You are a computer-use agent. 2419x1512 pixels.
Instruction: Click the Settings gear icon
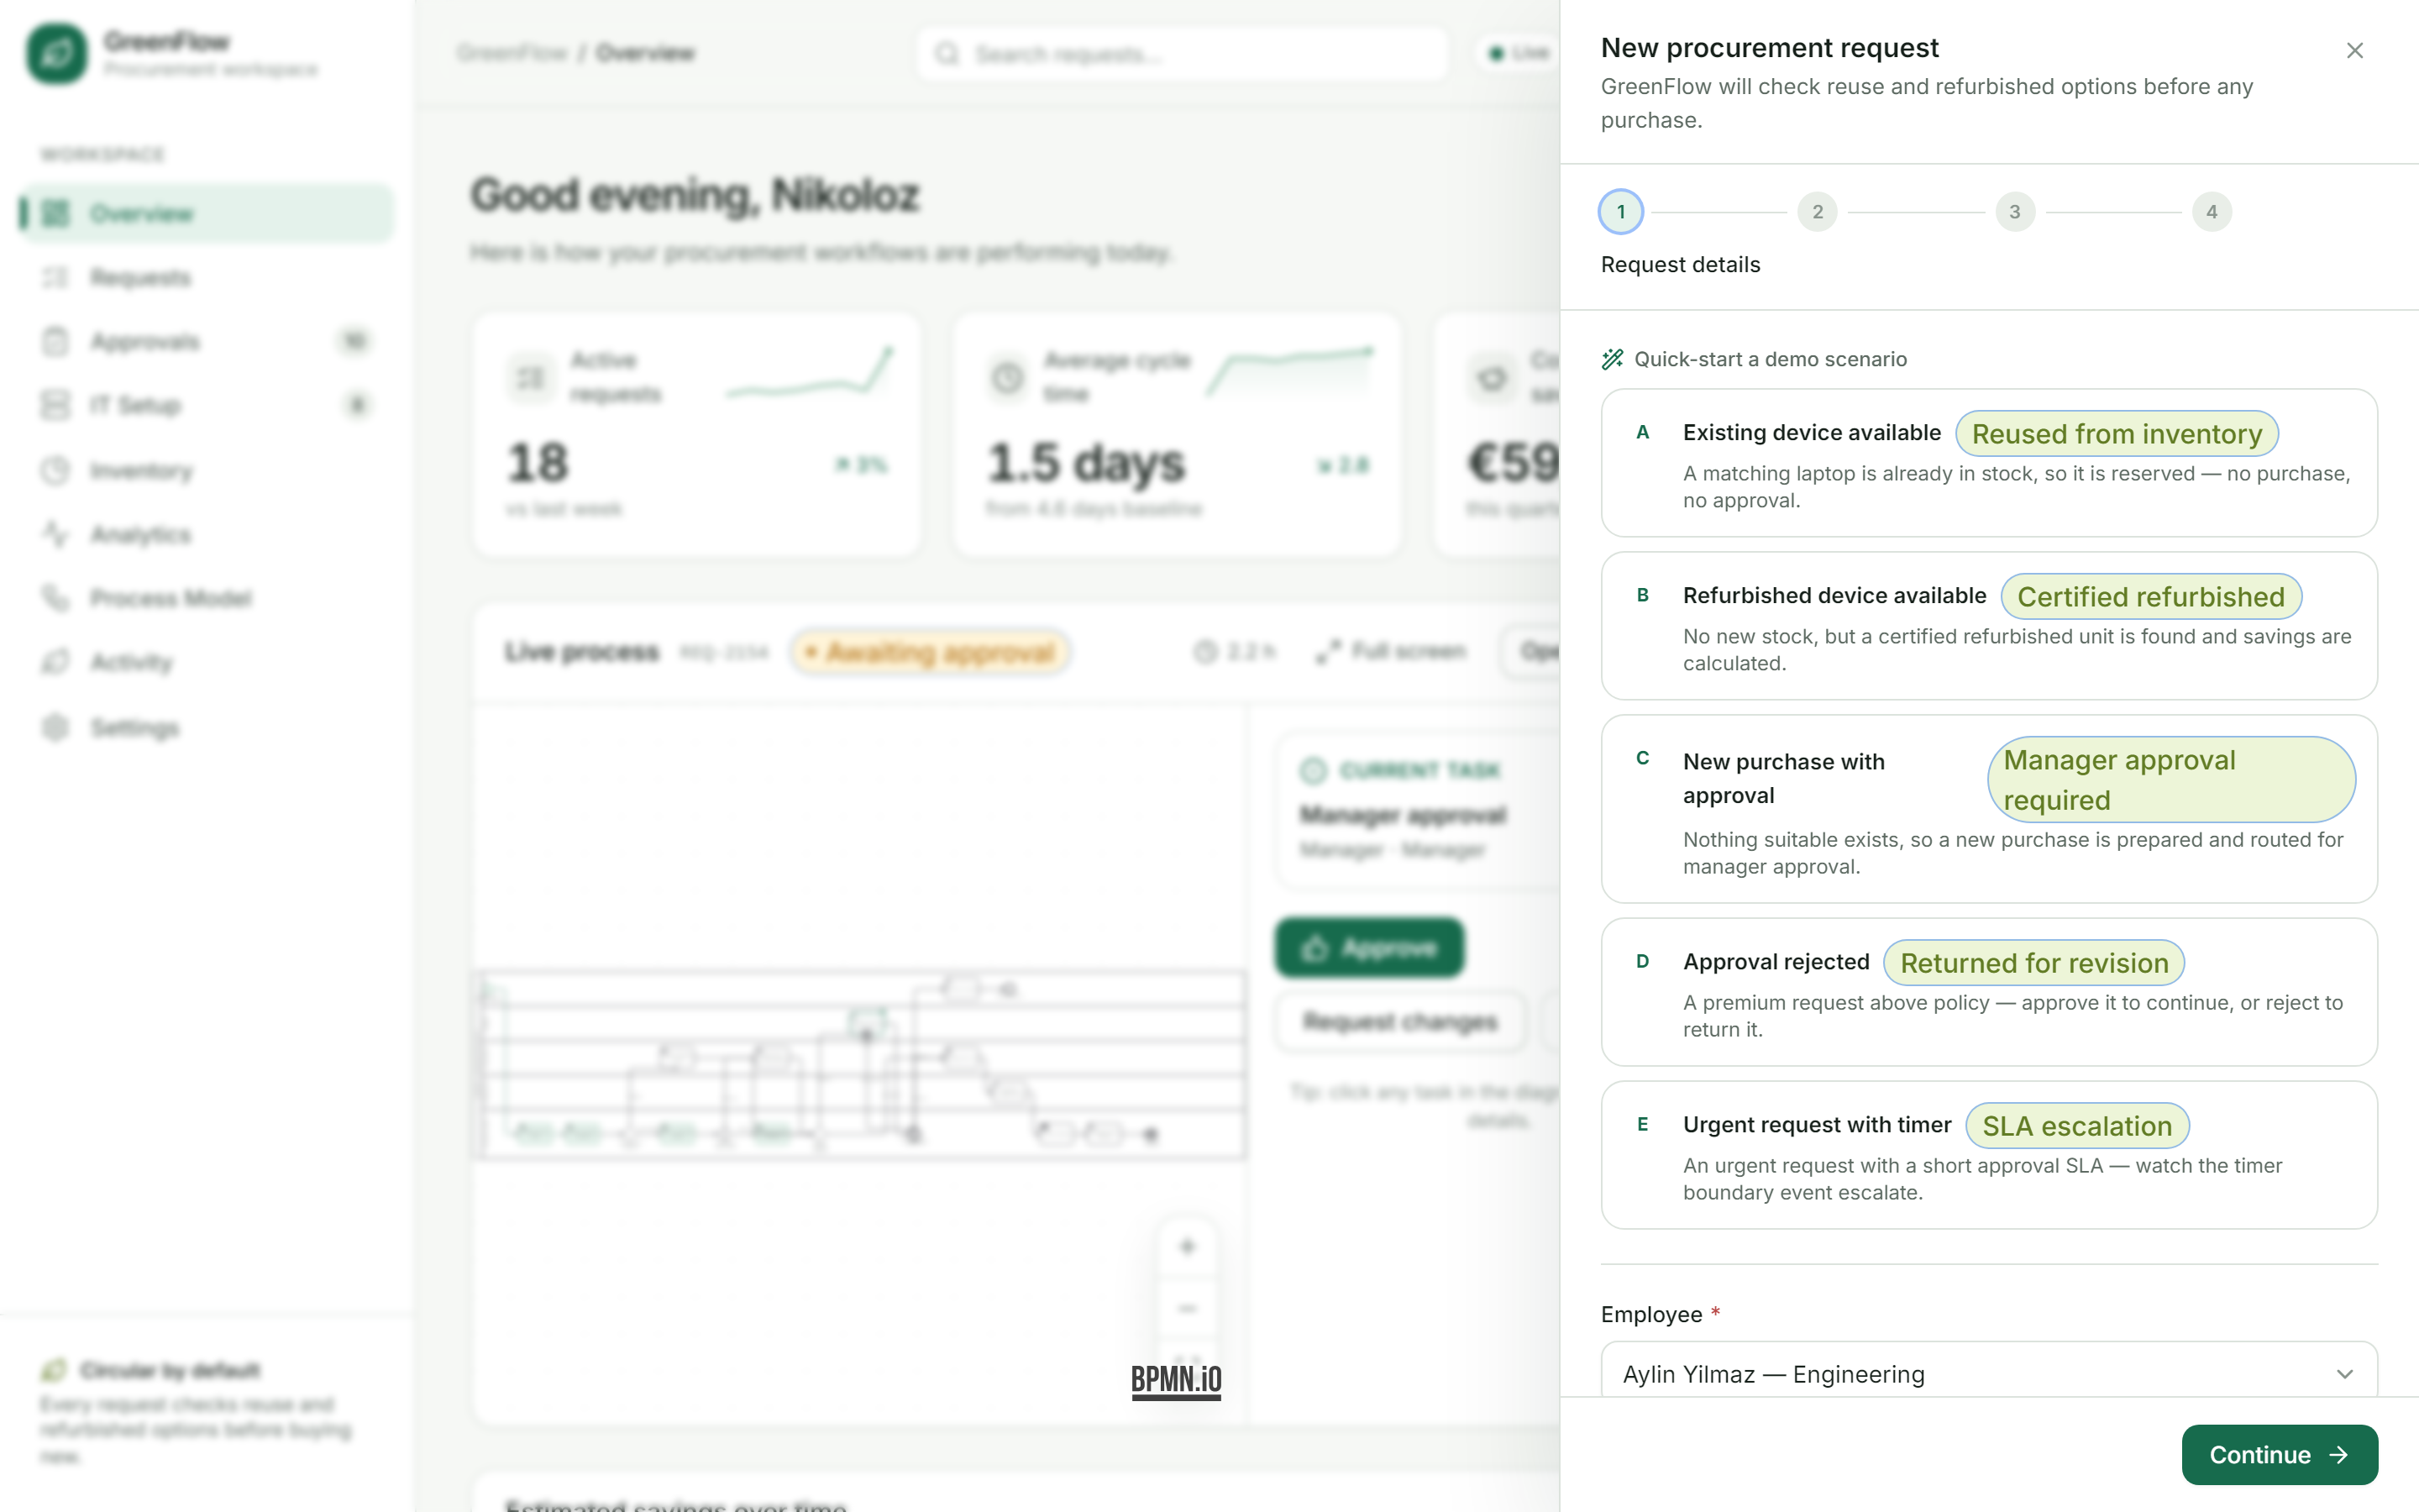56,727
